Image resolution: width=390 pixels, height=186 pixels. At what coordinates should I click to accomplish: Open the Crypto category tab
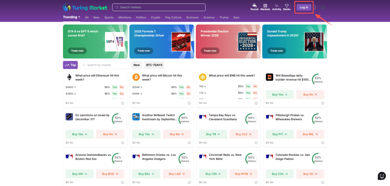[x=156, y=17]
